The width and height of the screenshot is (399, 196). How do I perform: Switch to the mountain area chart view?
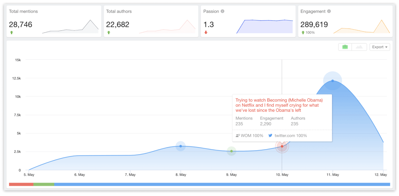point(359,47)
